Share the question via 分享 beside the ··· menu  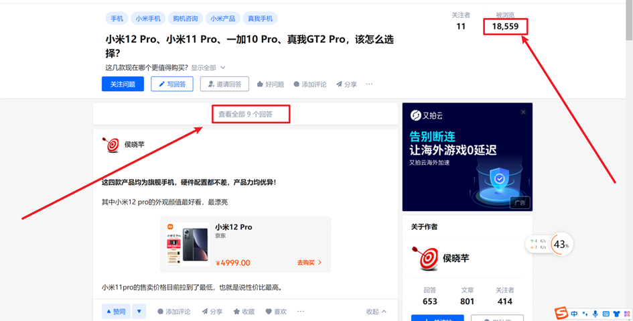click(346, 84)
